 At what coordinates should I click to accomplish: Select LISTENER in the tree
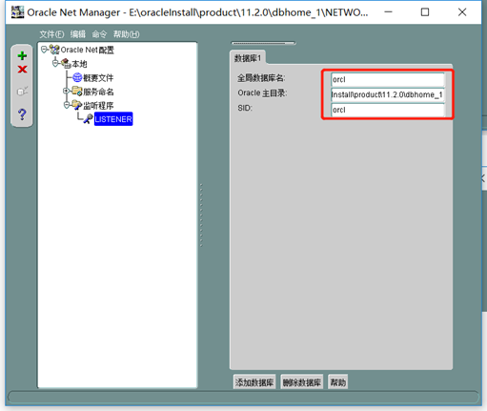click(113, 119)
